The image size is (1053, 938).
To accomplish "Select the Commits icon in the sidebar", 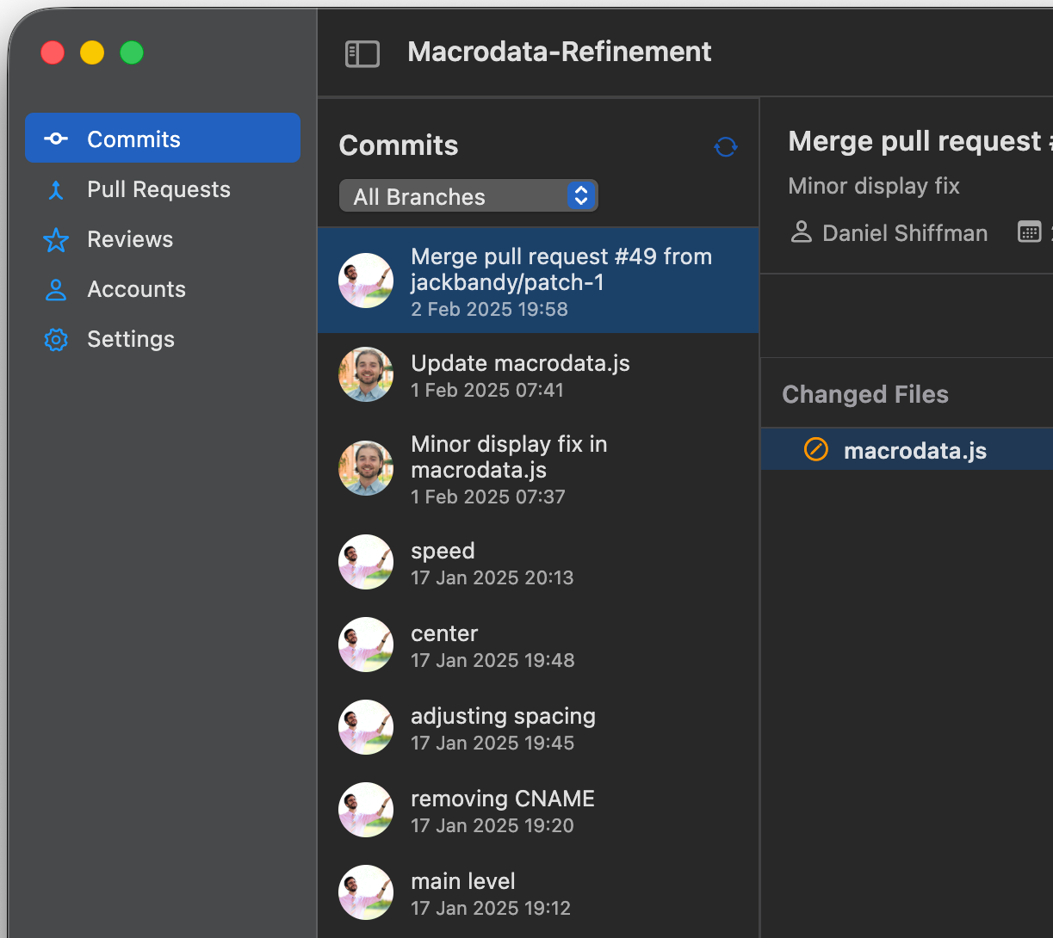I will point(55,138).
